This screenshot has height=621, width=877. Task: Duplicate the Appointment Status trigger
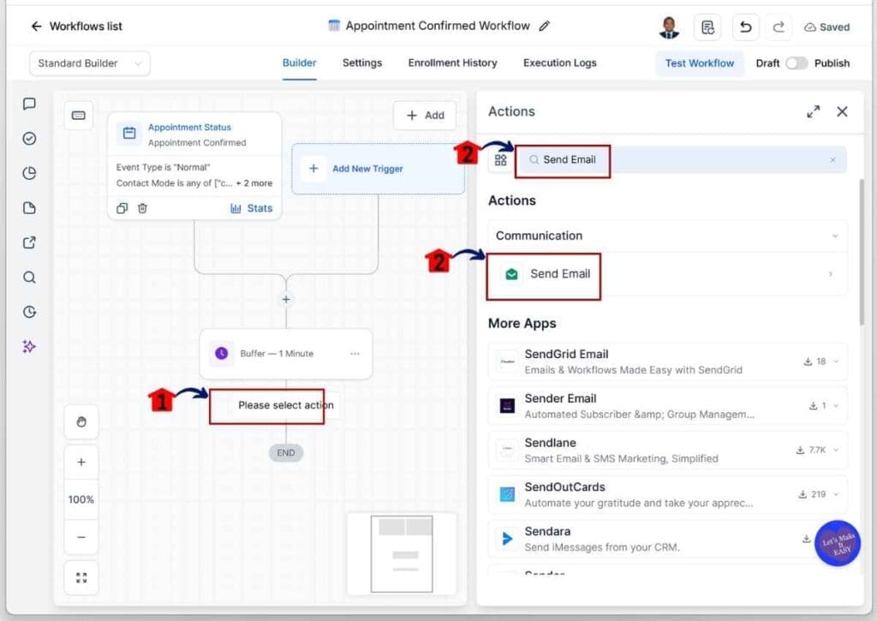[x=122, y=208]
